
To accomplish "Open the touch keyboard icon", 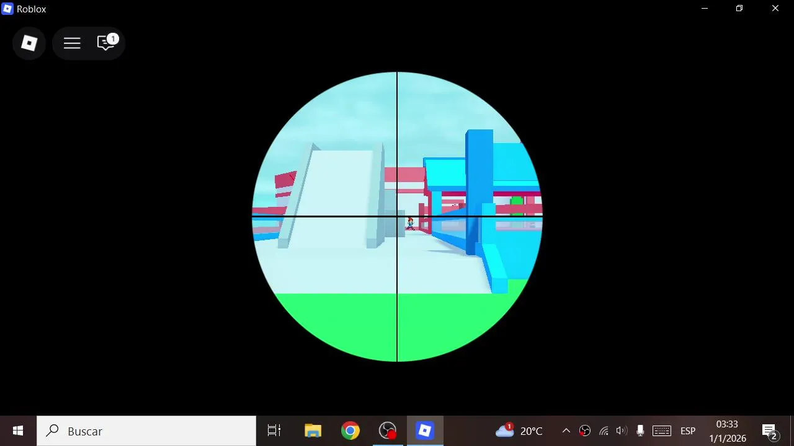I will click(662, 431).
